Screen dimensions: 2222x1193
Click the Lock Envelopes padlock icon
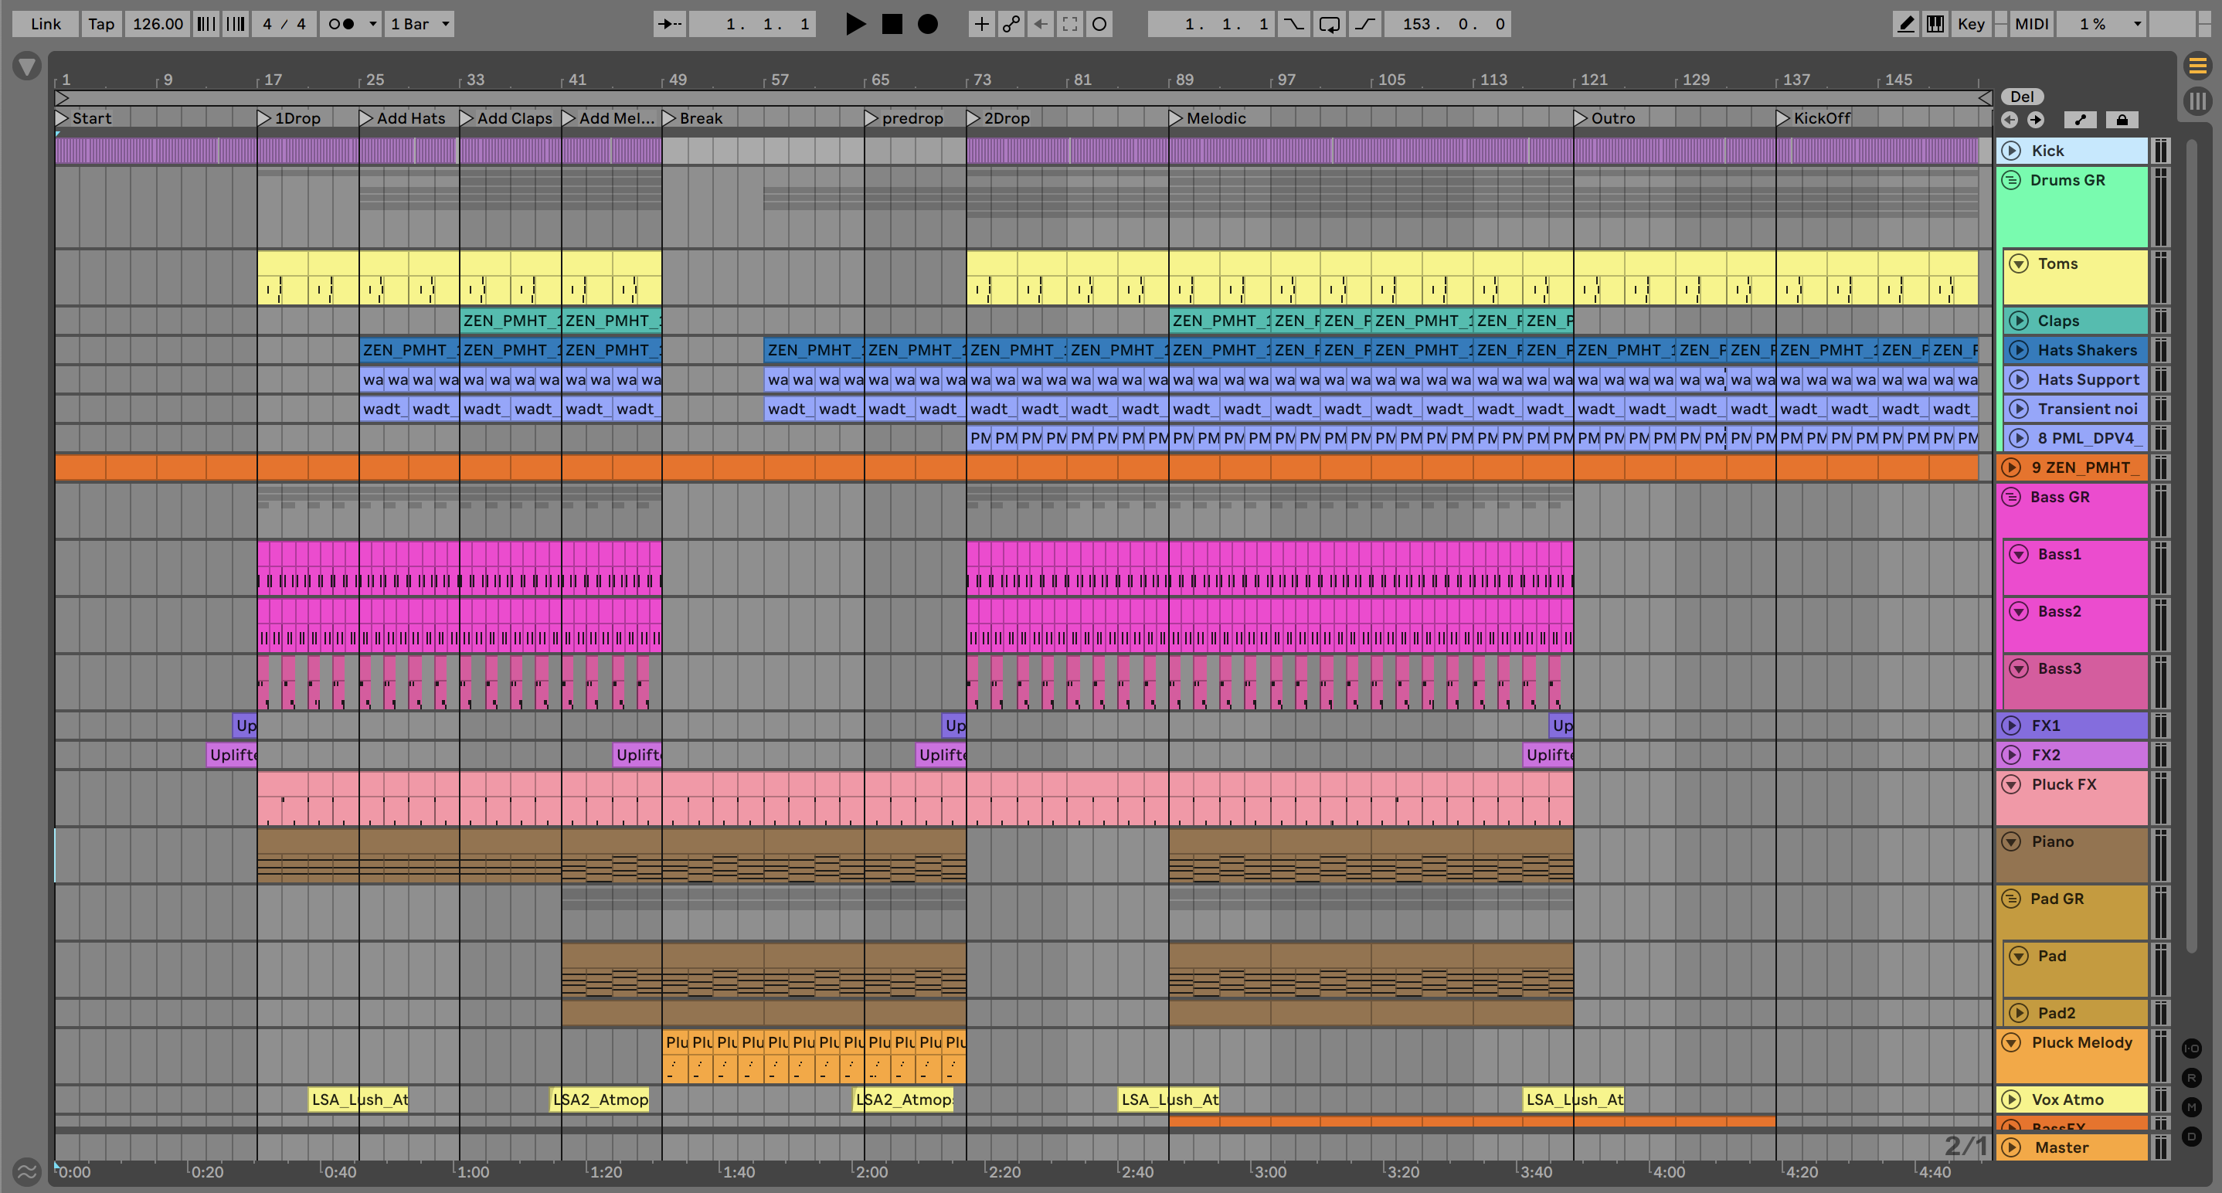click(x=2121, y=120)
